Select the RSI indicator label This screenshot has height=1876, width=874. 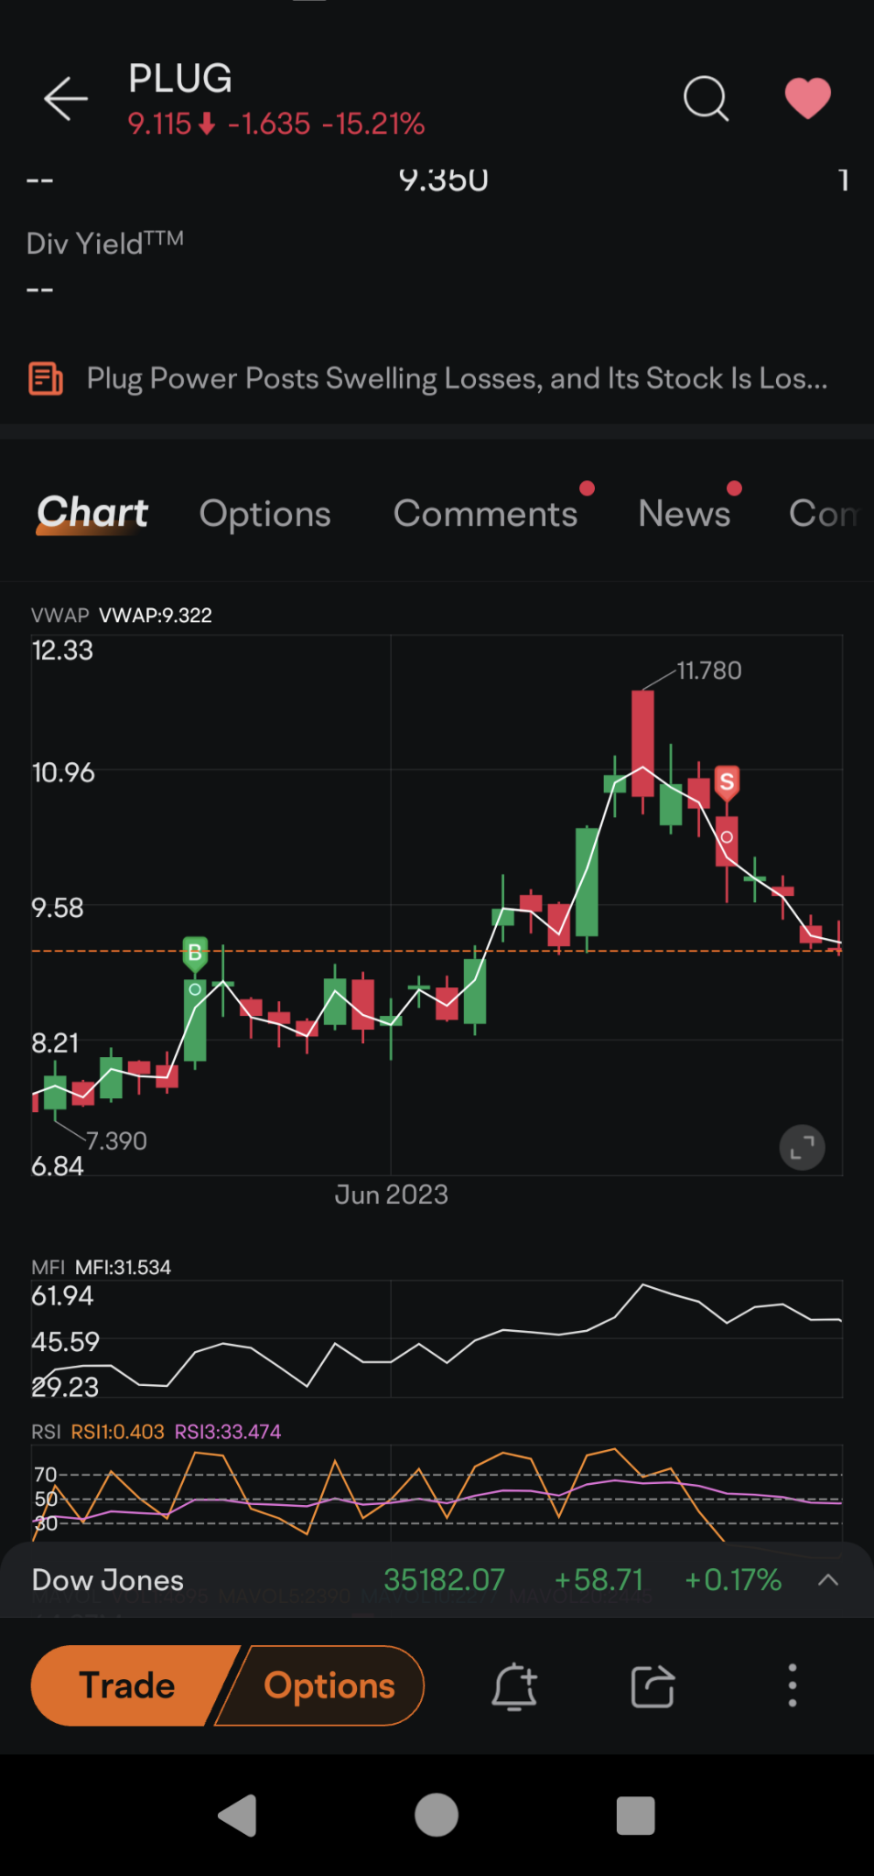(x=46, y=1432)
